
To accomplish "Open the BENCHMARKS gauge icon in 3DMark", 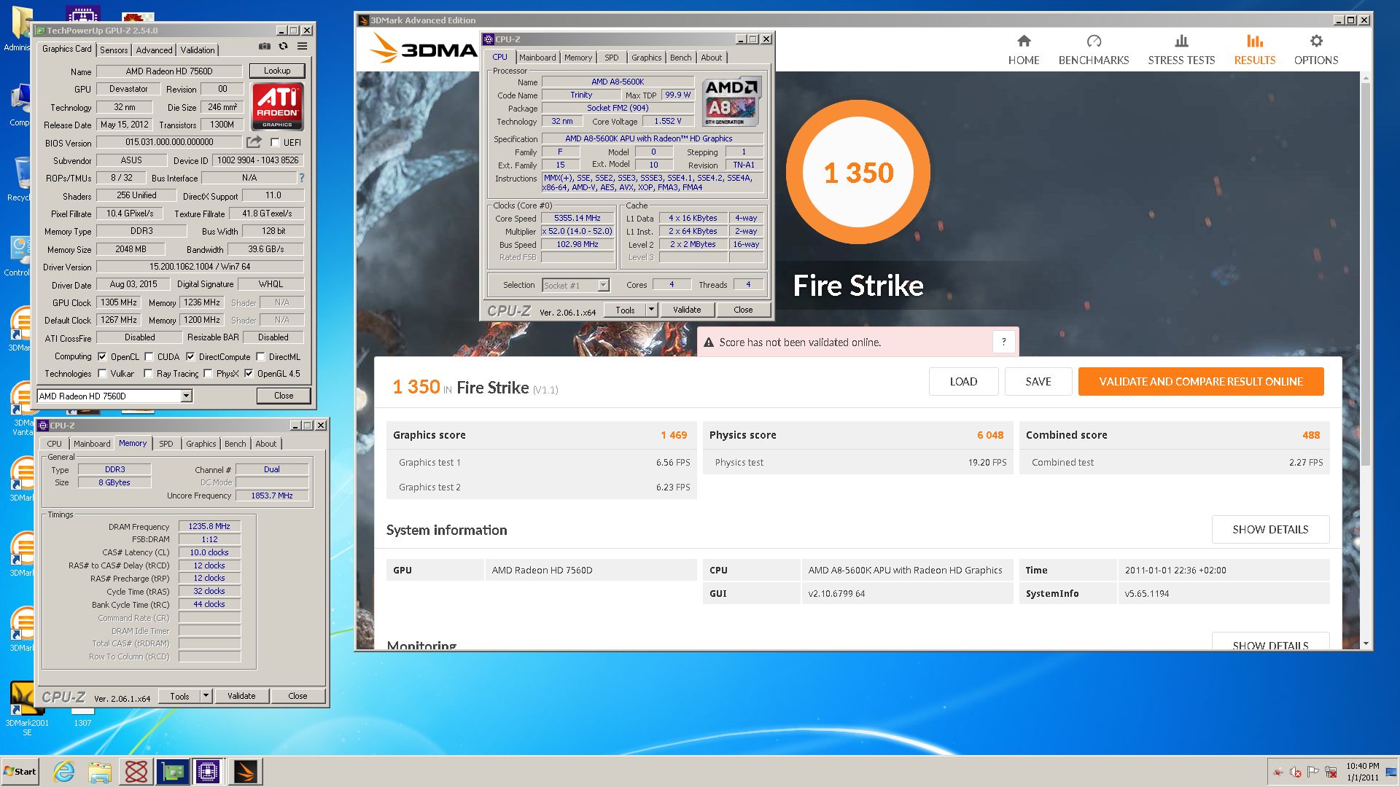I will point(1094,41).
